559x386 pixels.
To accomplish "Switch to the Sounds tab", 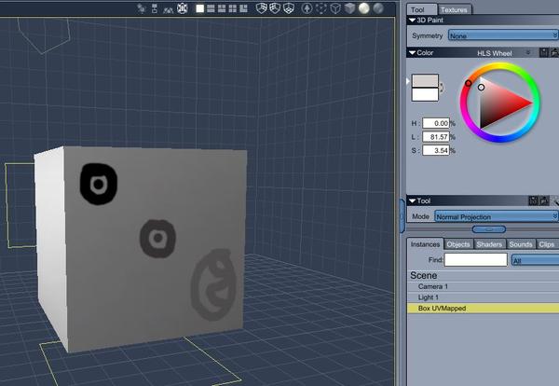I will (521, 244).
